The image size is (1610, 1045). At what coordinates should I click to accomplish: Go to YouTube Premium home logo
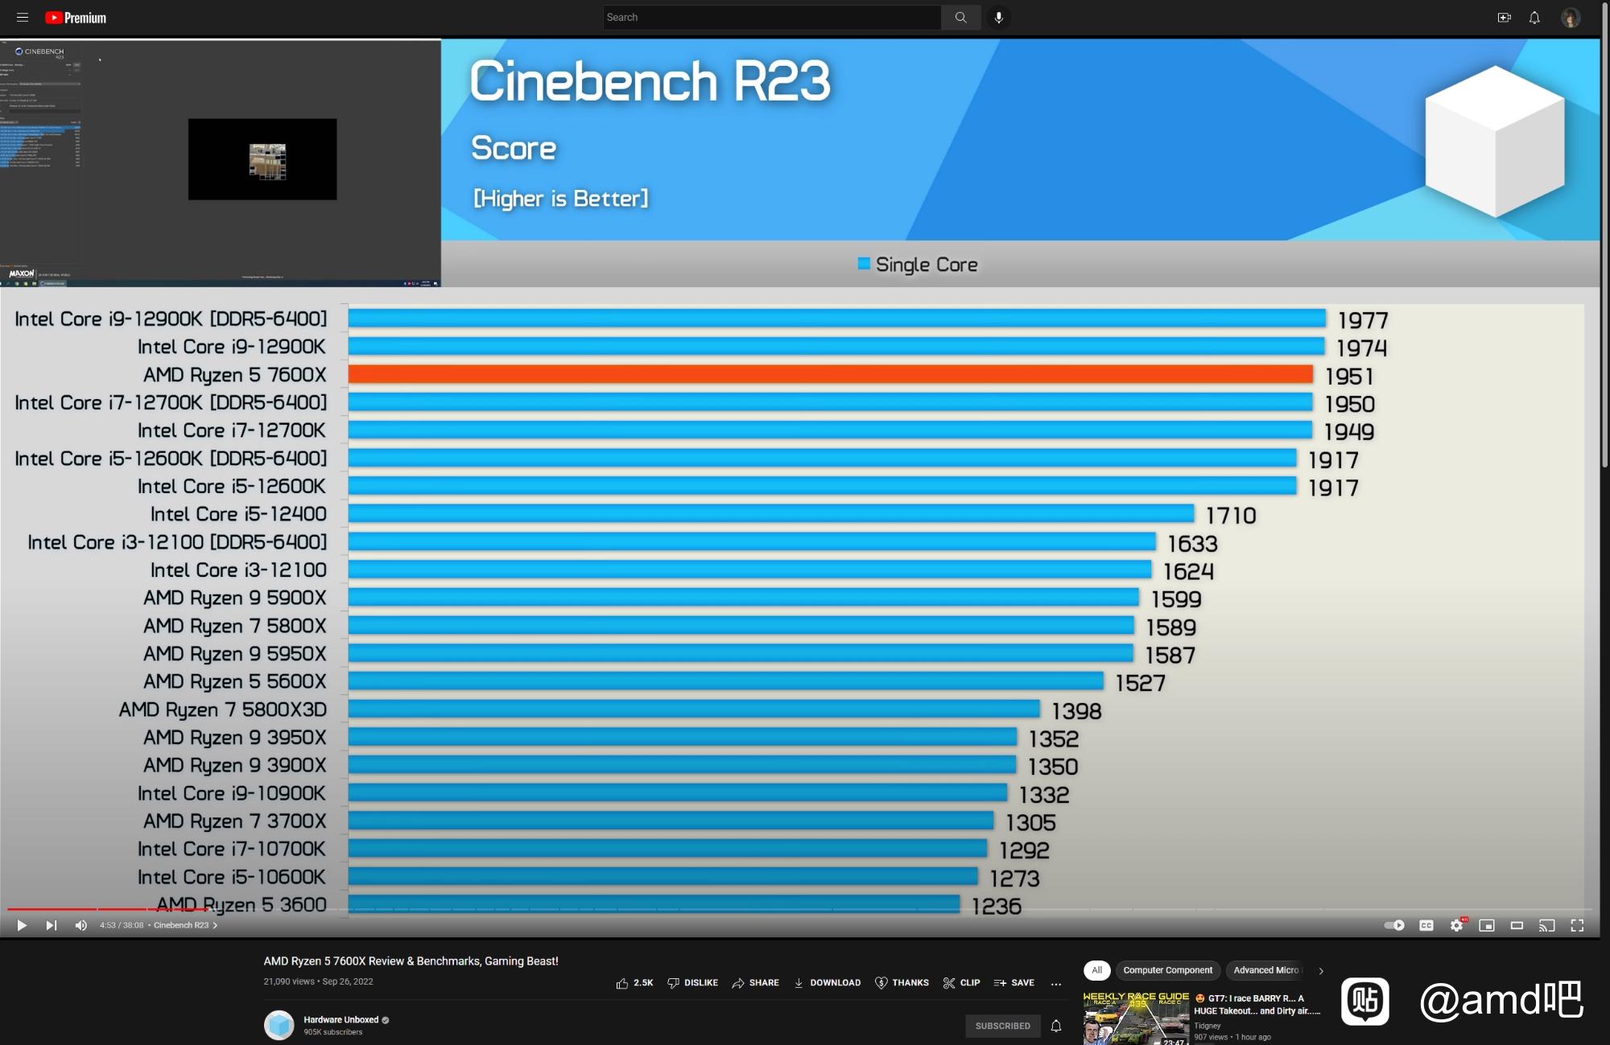click(76, 18)
